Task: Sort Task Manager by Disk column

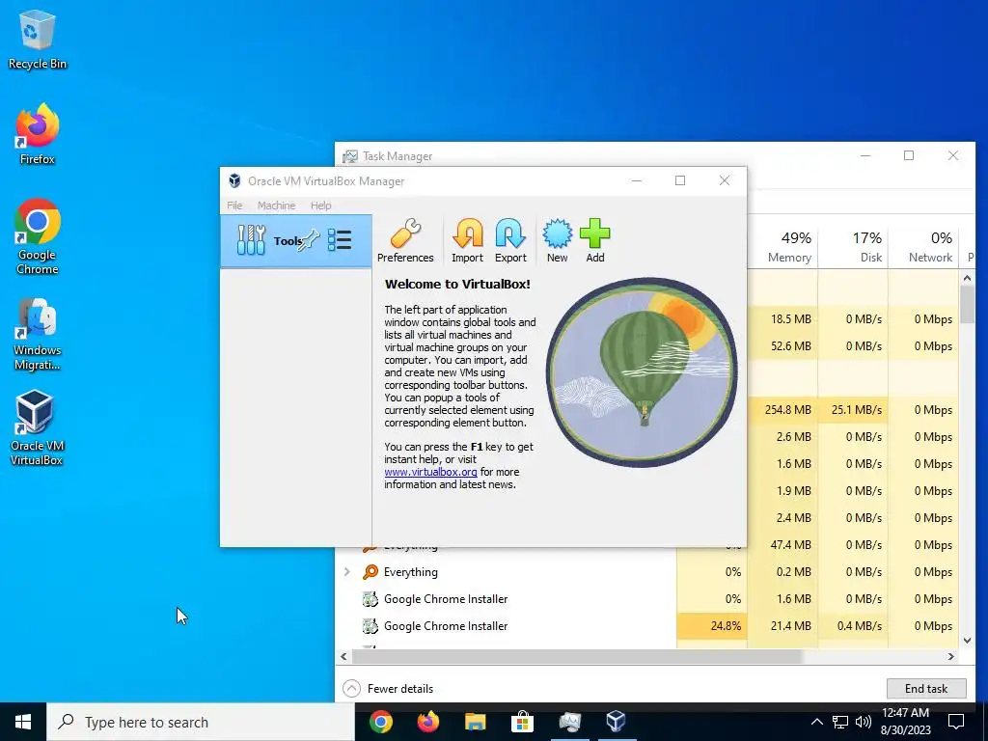Action: tap(853, 246)
